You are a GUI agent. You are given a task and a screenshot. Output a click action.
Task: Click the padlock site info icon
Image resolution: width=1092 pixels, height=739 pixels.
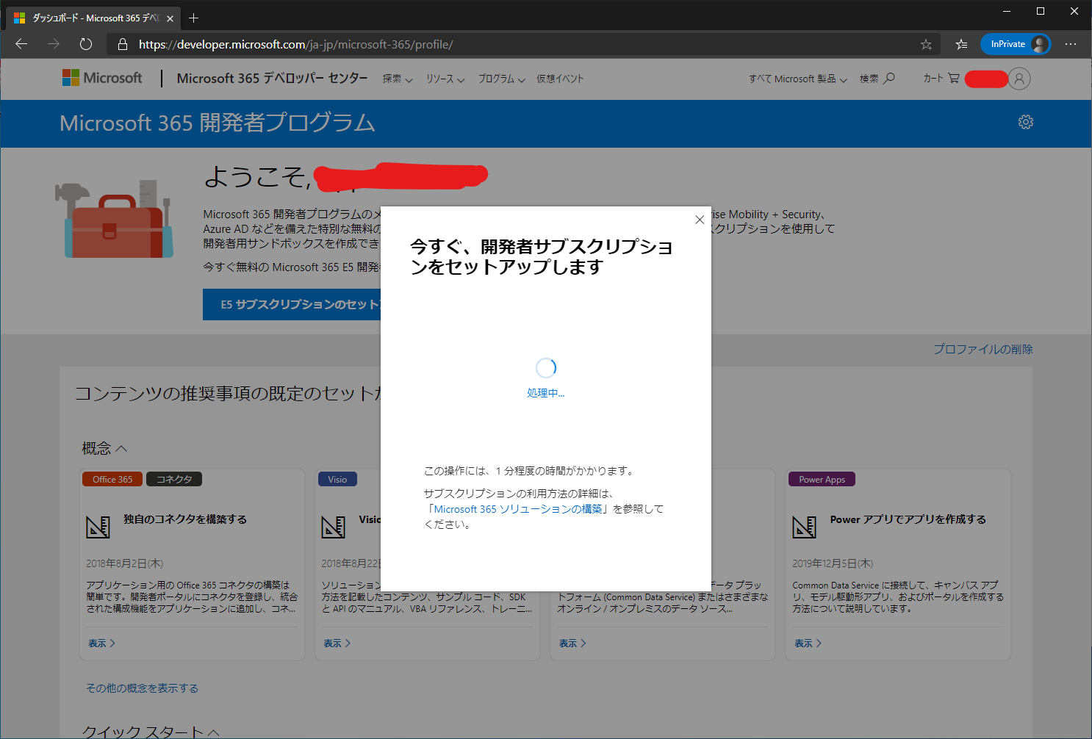click(123, 44)
